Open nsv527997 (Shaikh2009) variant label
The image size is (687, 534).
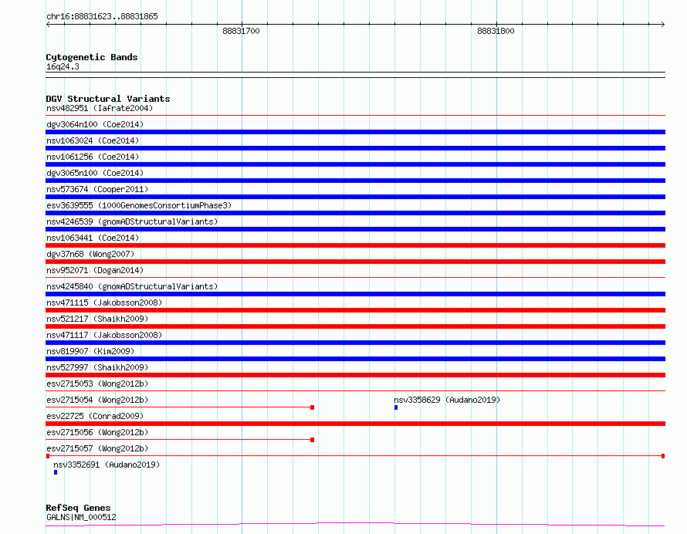tap(97, 367)
